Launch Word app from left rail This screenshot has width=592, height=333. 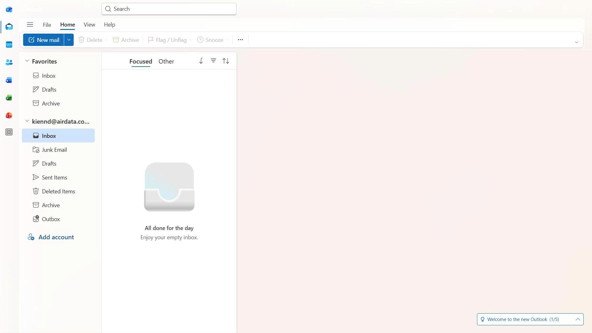(x=9, y=80)
